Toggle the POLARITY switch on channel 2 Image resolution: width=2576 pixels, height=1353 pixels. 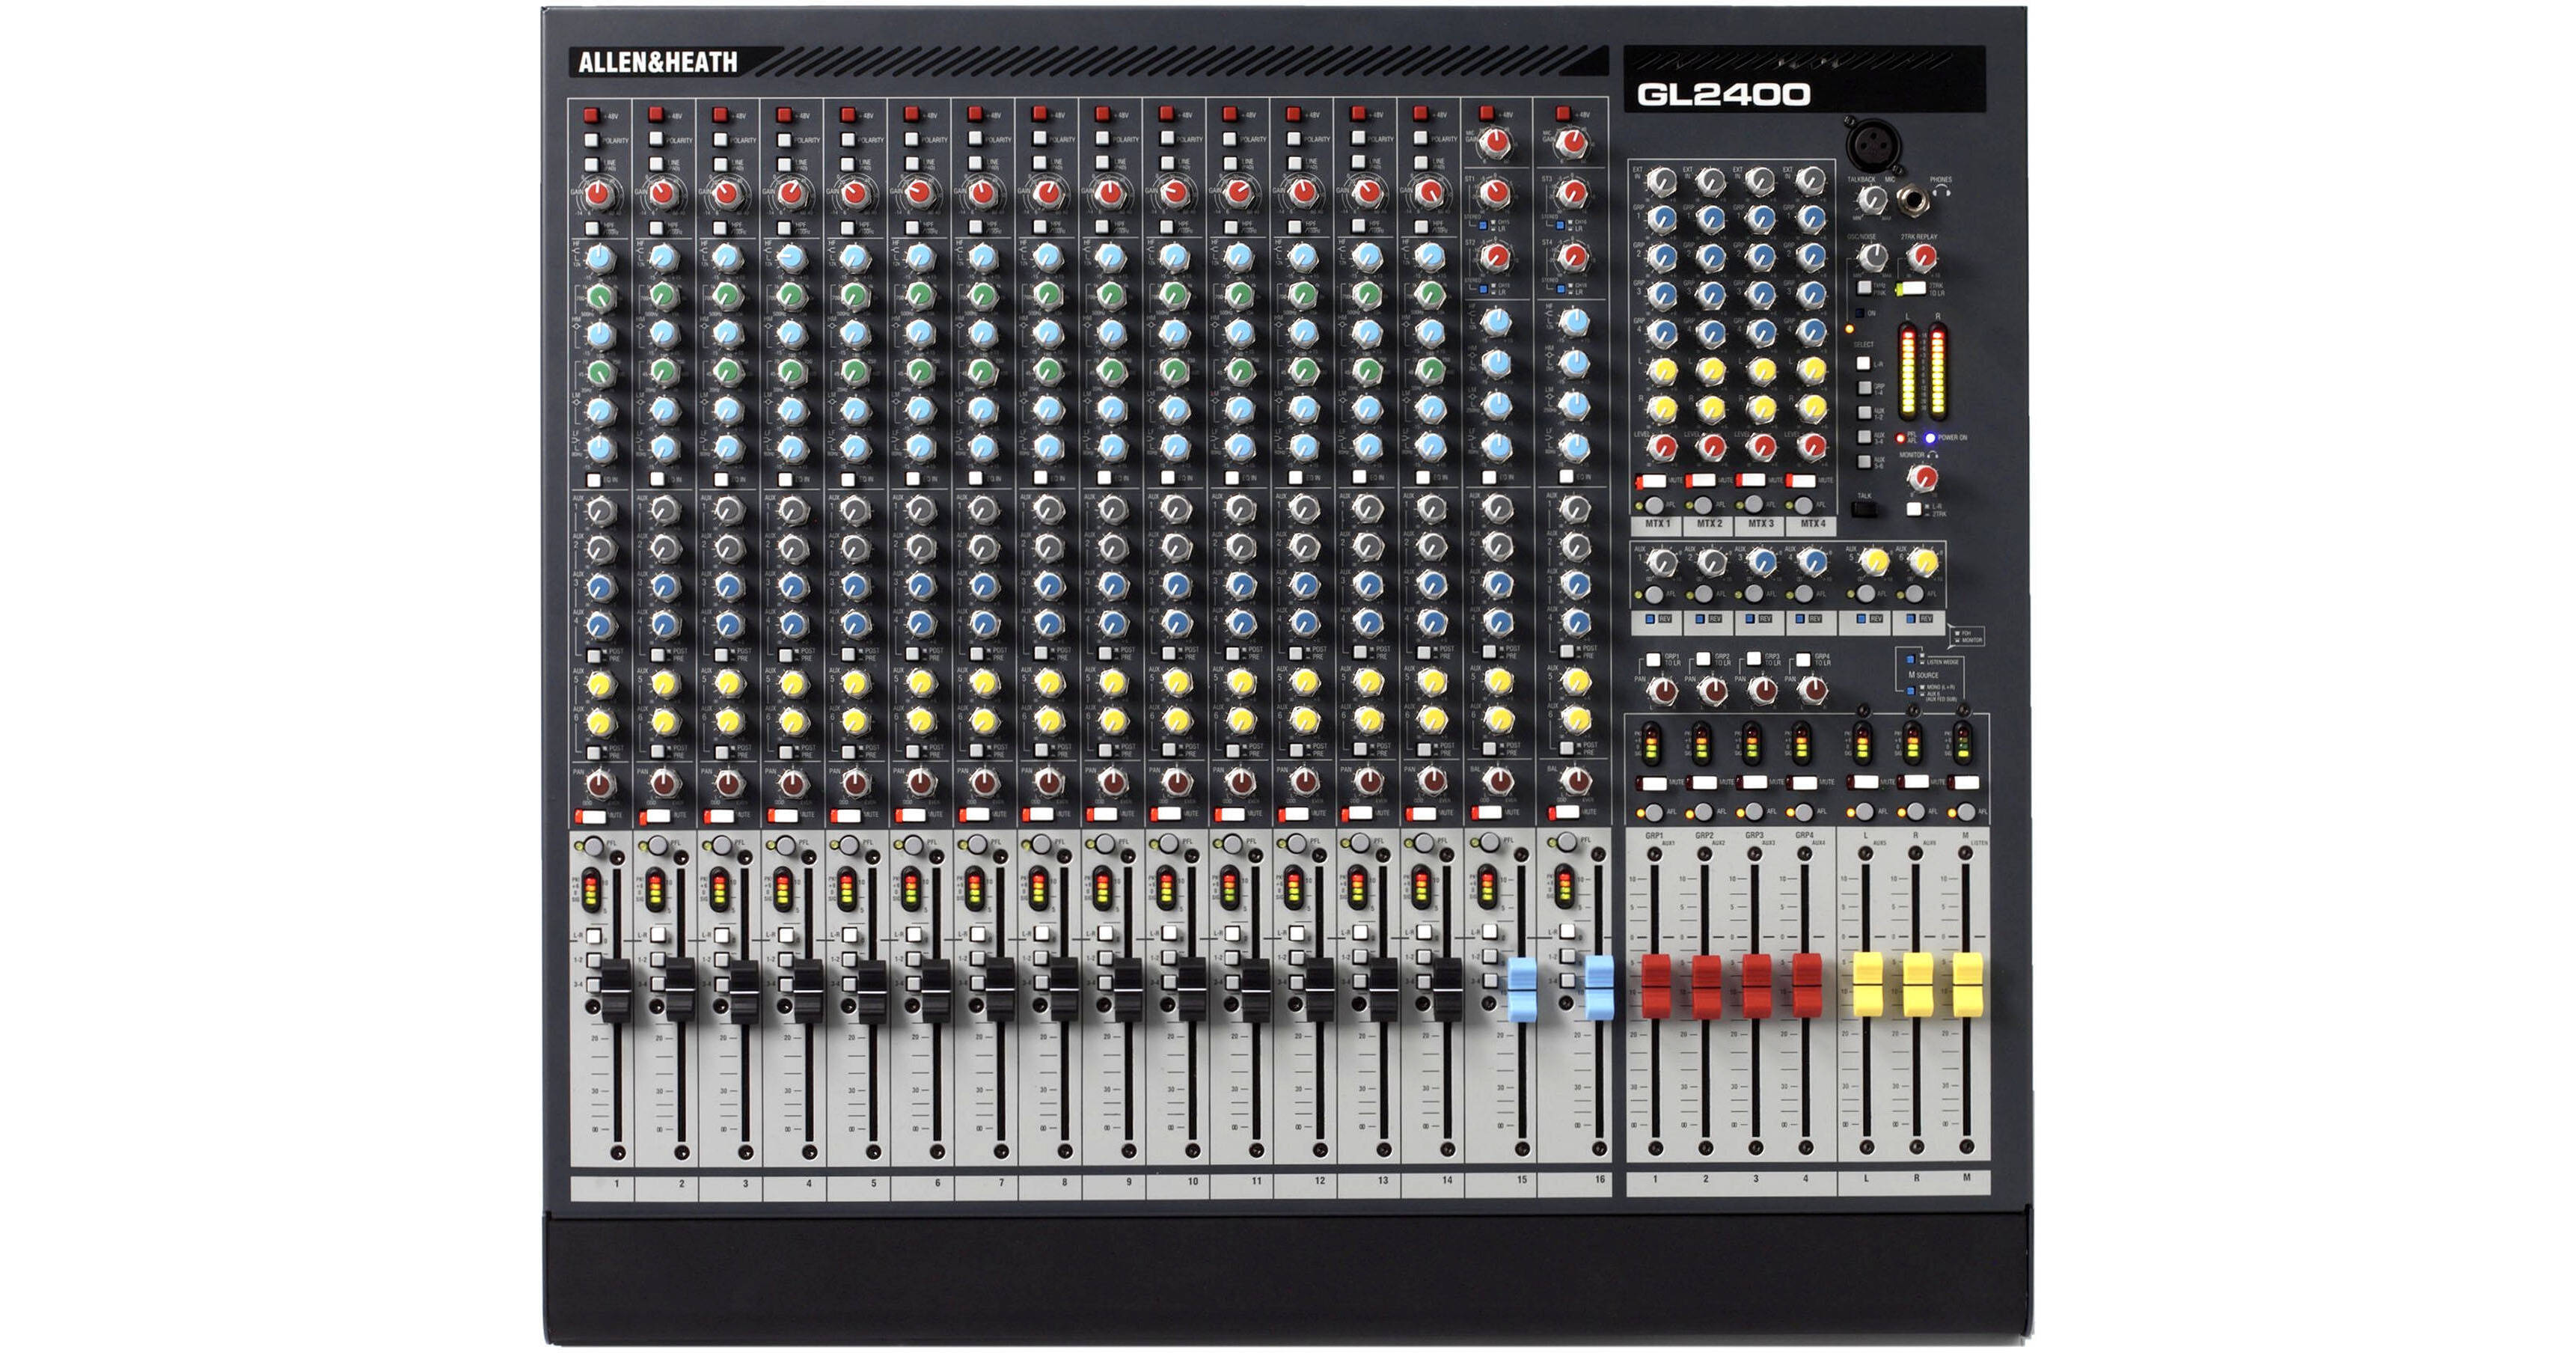[x=655, y=139]
